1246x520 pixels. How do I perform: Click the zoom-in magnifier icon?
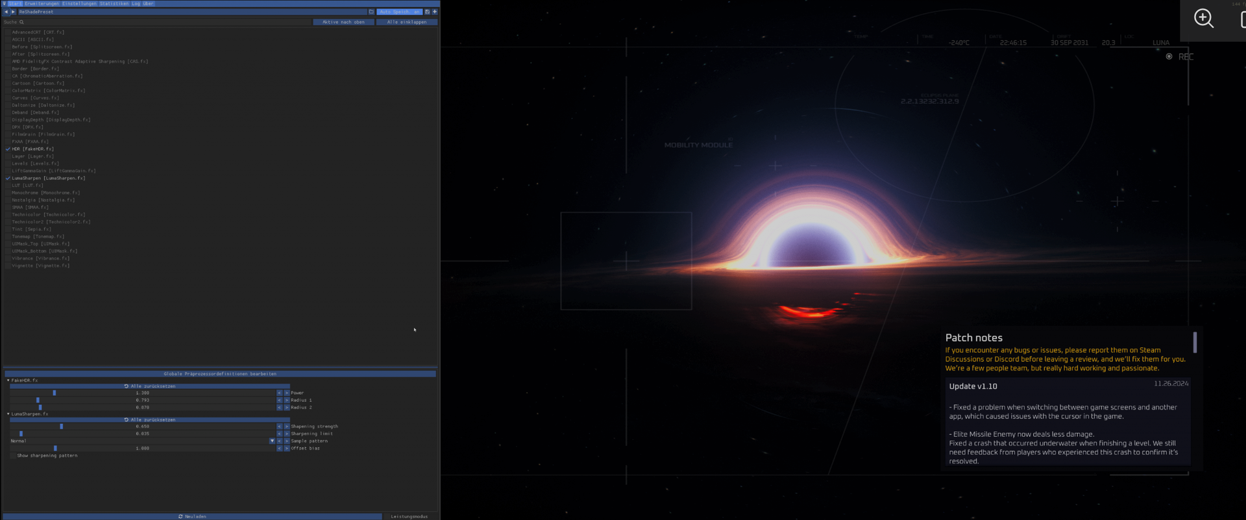point(1204,18)
